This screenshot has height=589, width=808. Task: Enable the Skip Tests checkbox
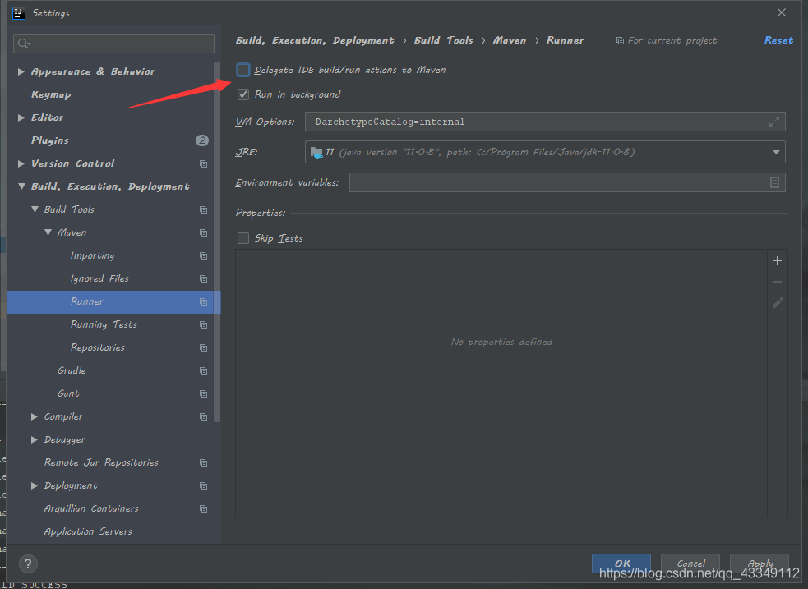(243, 238)
